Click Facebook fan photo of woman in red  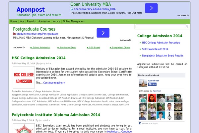point(152,98)
